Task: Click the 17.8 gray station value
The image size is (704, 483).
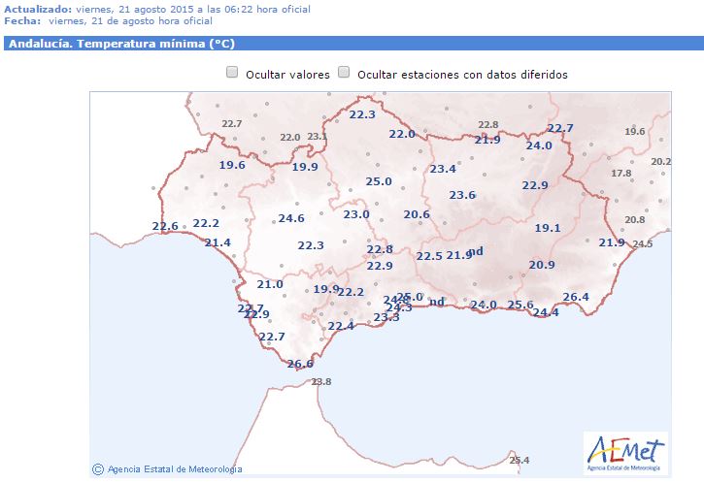Action: pos(620,174)
